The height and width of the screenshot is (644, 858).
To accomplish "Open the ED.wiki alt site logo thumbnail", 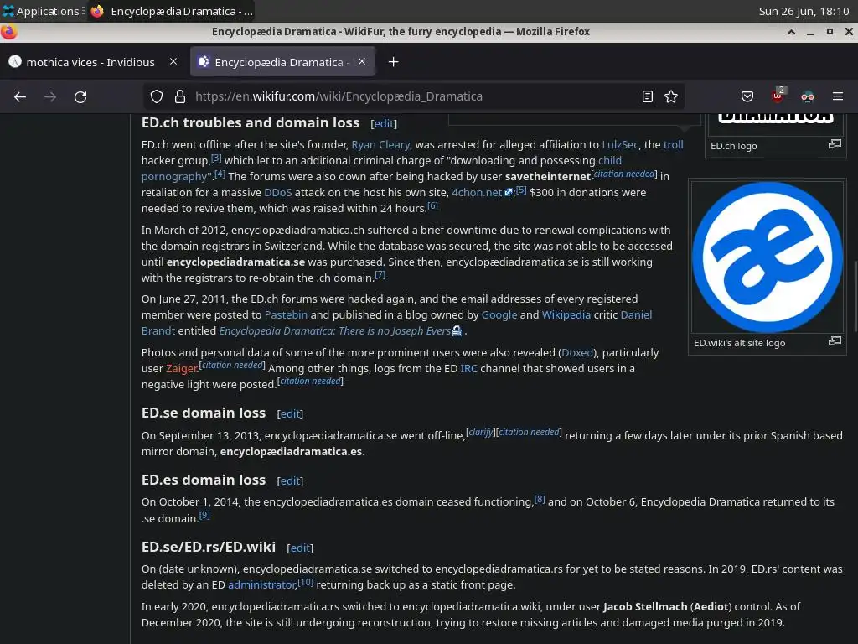I will coord(768,257).
